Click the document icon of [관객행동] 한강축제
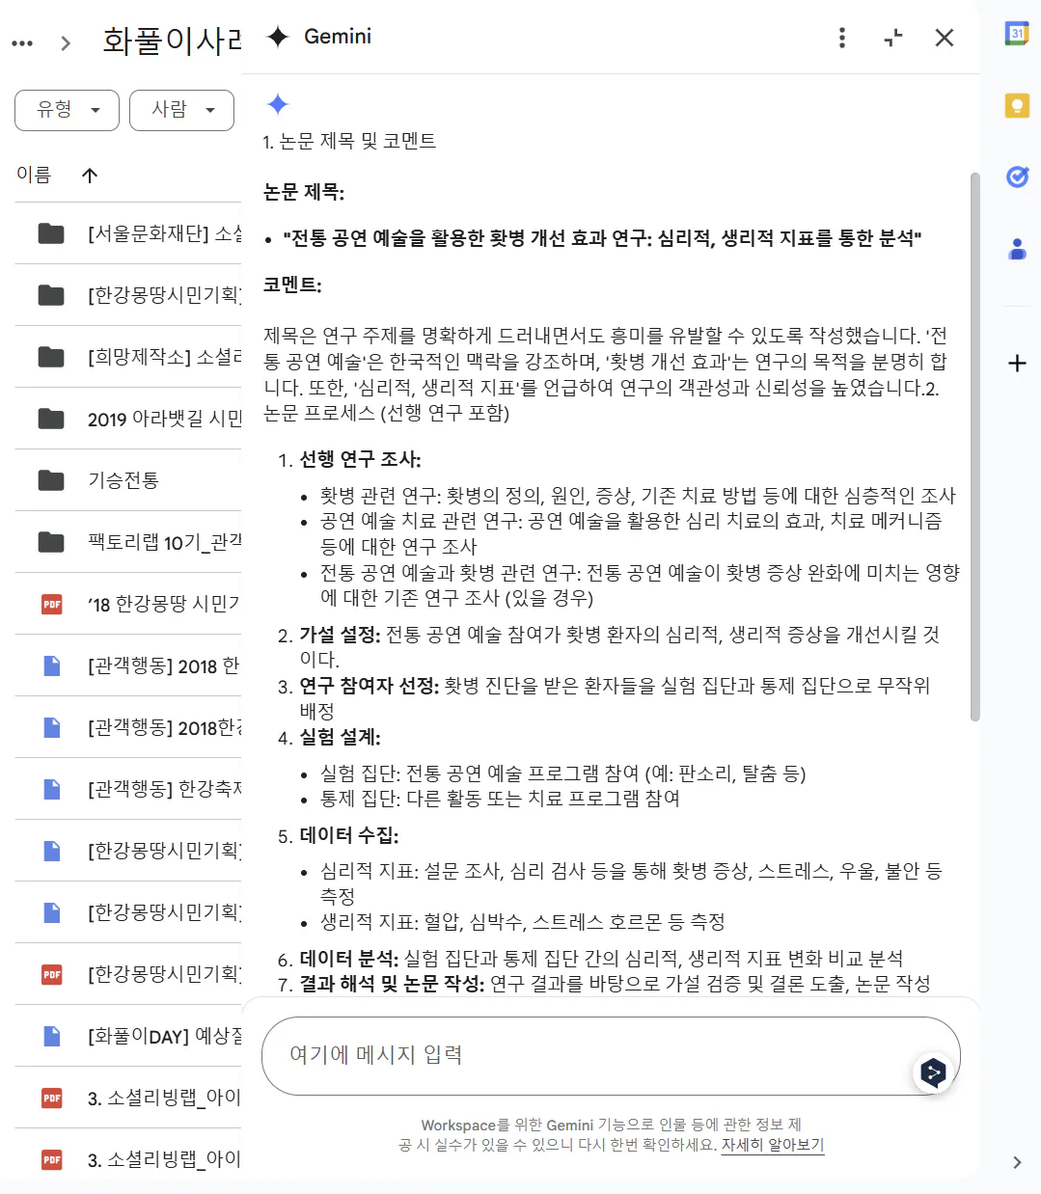The height and width of the screenshot is (1194, 1041). pyautogui.click(x=52, y=789)
